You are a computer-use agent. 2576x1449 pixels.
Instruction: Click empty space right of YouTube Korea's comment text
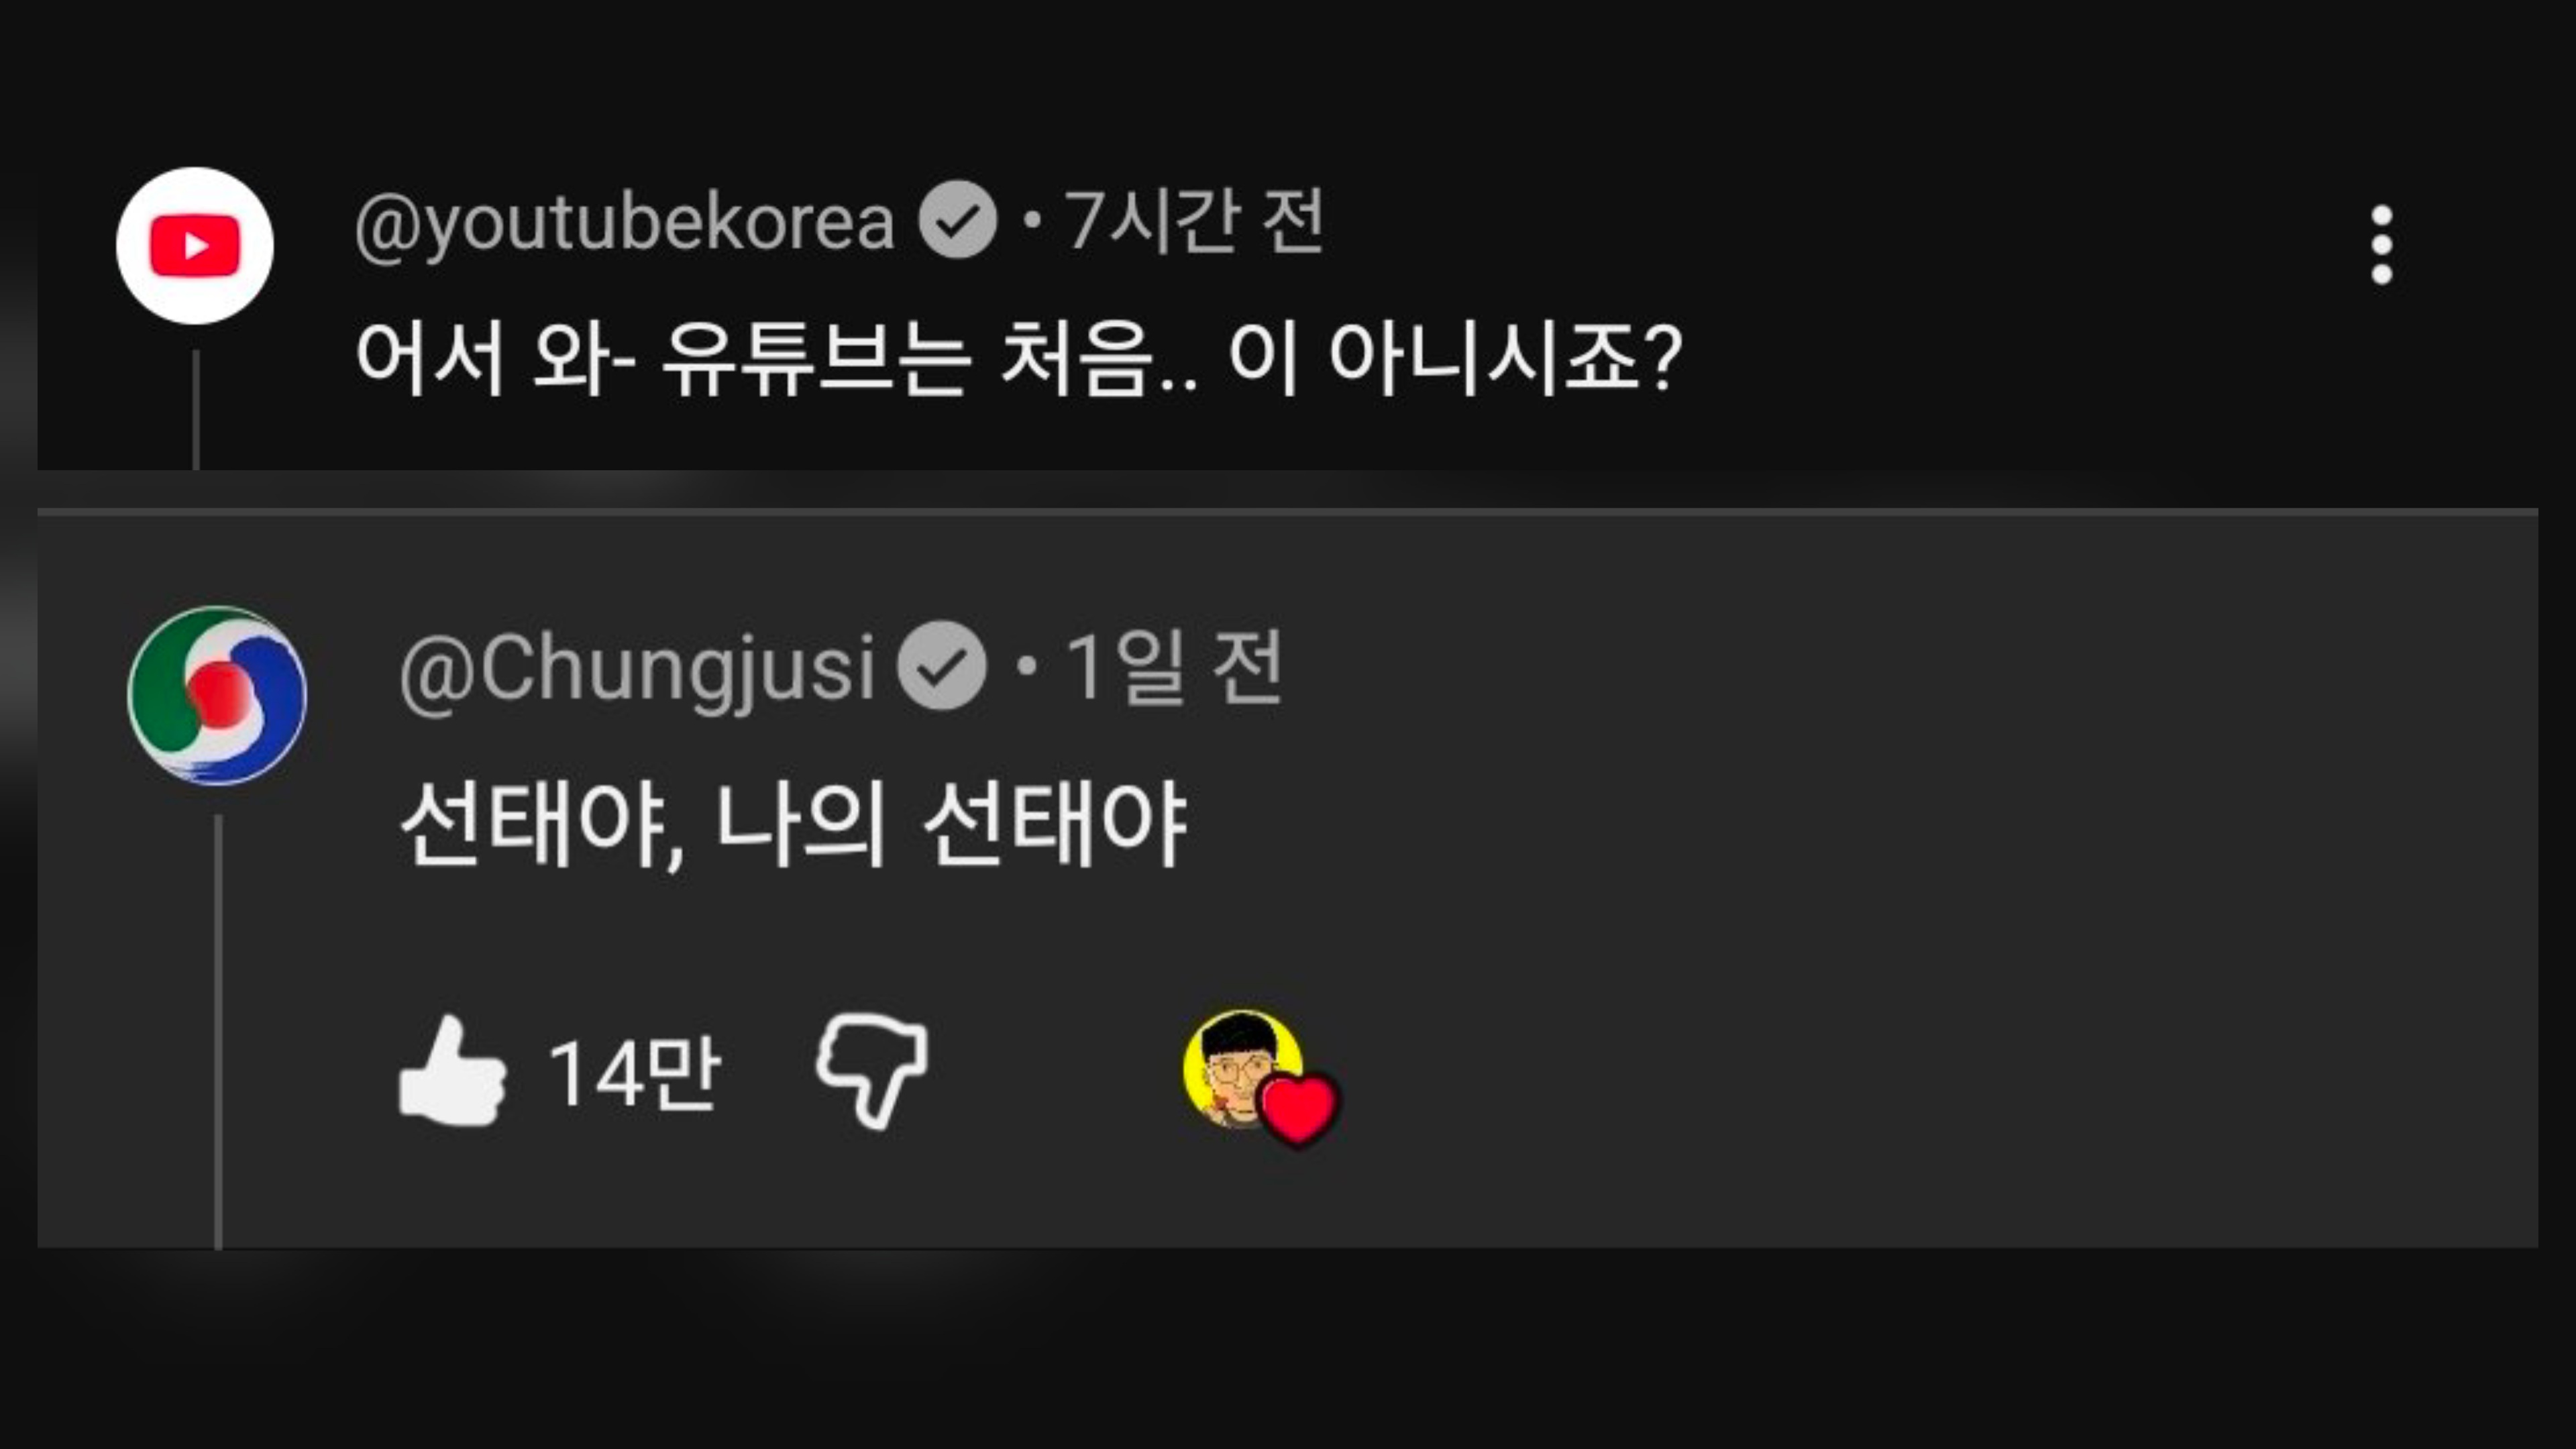tap(2050, 360)
